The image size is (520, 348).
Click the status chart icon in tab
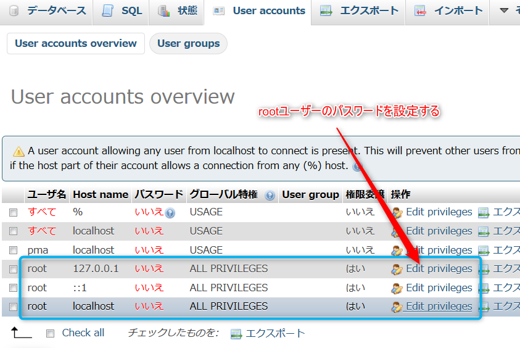(x=163, y=11)
